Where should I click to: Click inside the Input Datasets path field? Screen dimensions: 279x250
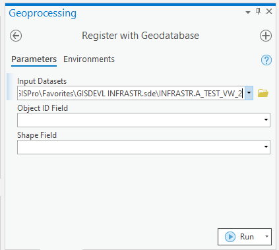point(131,93)
